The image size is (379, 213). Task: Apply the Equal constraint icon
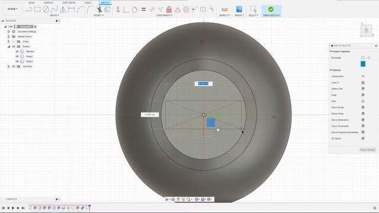click(143, 9)
